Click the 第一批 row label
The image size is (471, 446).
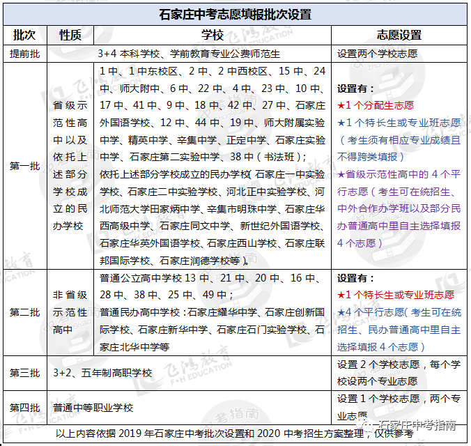24,166
